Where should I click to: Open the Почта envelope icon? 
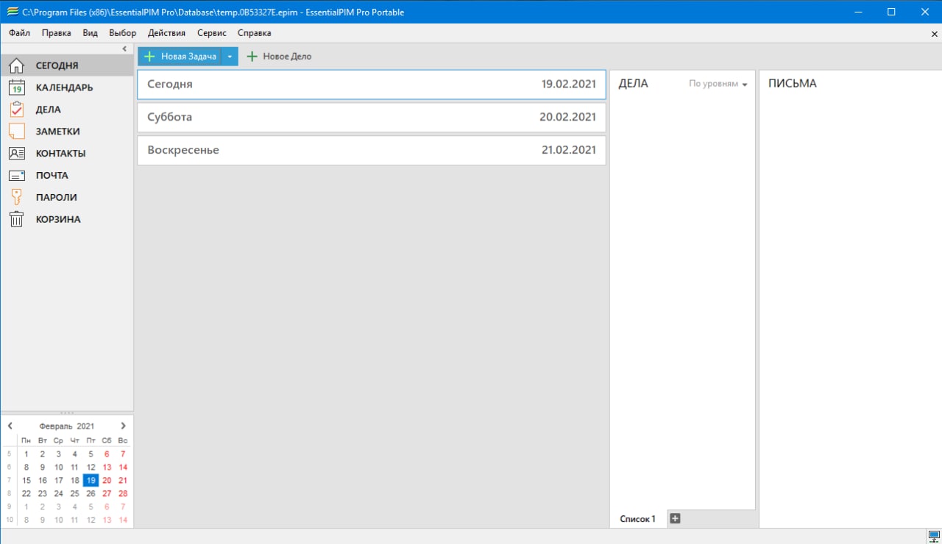click(x=16, y=176)
